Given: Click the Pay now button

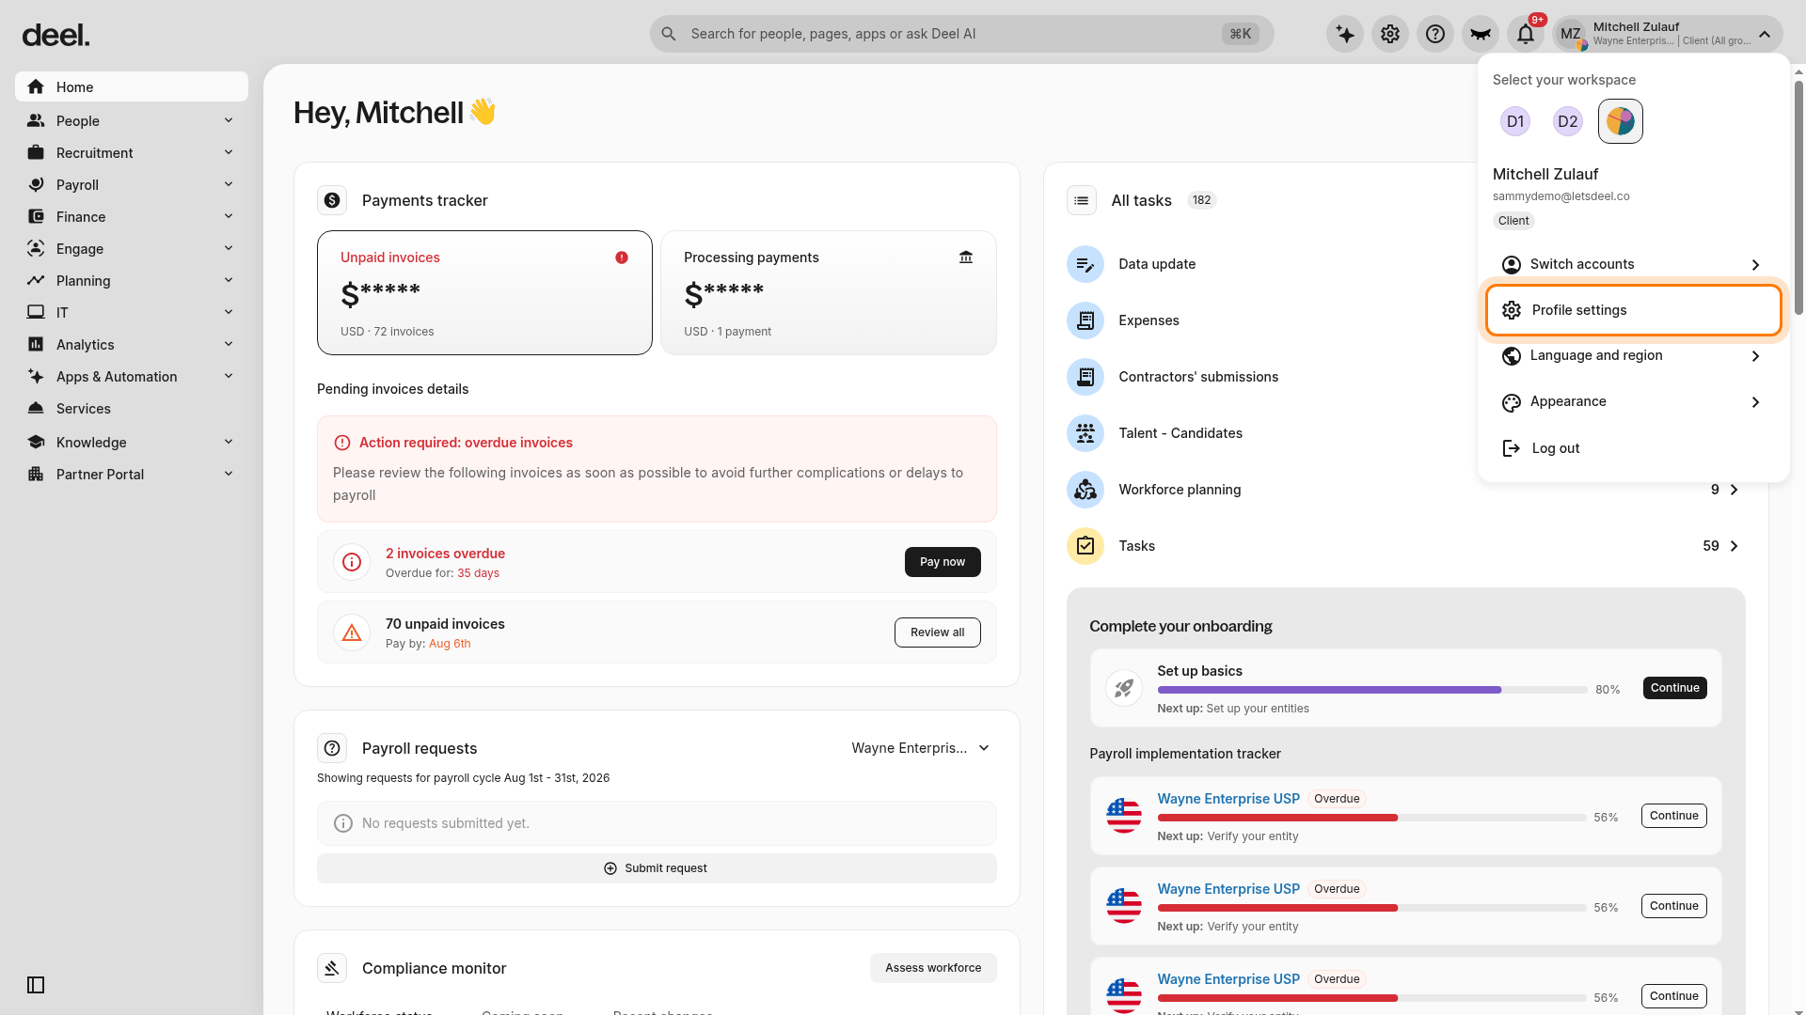Looking at the screenshot, I should (943, 562).
